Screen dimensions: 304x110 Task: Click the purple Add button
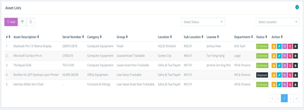pyautogui.click(x=11, y=22)
